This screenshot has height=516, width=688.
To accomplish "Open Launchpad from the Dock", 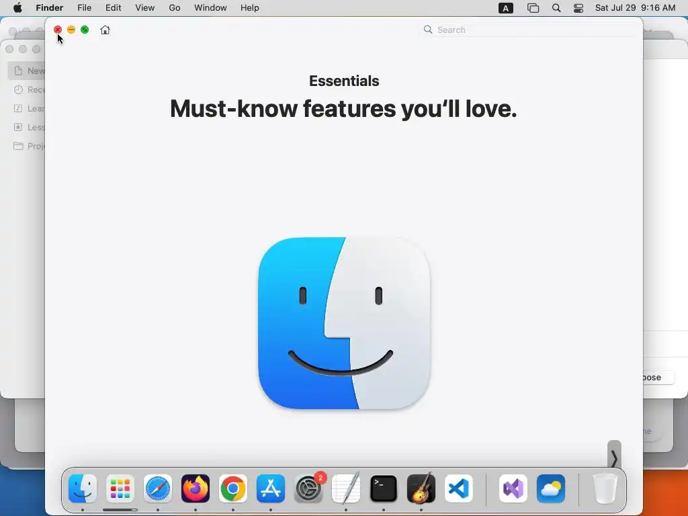I will [120, 488].
